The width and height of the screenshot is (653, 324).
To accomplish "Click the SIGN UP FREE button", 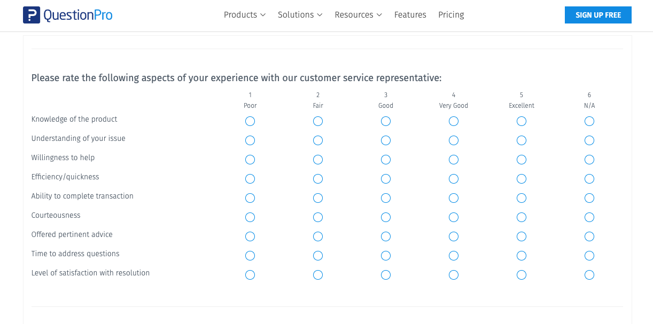I will (597, 15).
